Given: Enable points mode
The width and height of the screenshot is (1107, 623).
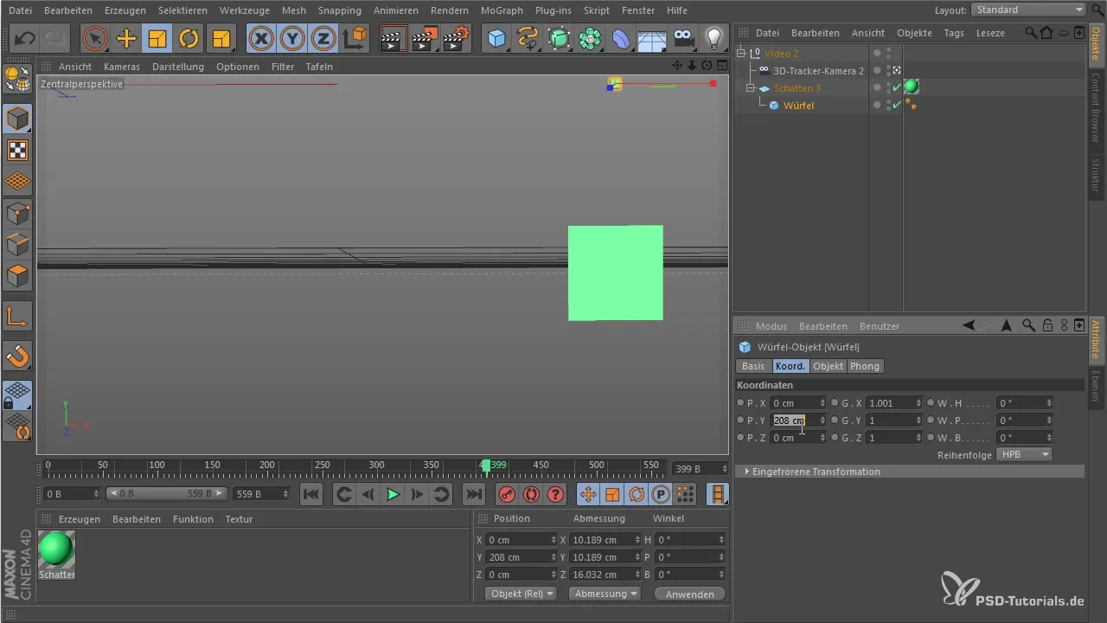Looking at the screenshot, I should (x=18, y=213).
